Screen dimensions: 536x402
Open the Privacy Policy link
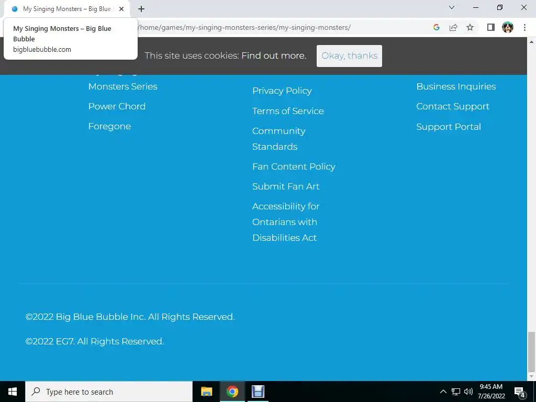(x=282, y=91)
